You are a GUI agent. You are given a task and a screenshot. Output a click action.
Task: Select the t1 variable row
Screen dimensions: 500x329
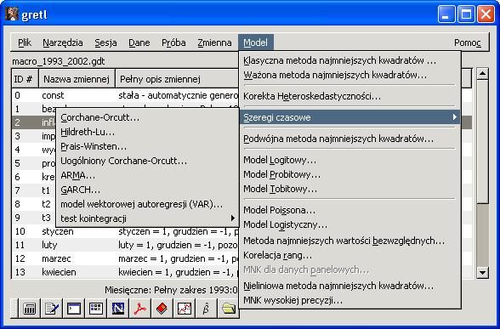coord(34,190)
